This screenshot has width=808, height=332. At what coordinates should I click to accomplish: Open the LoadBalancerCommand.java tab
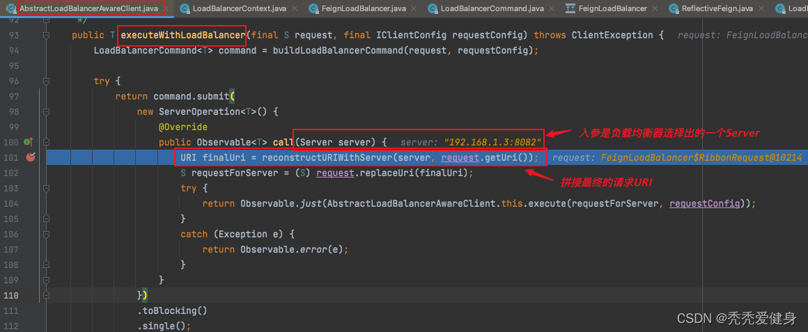tap(492, 8)
